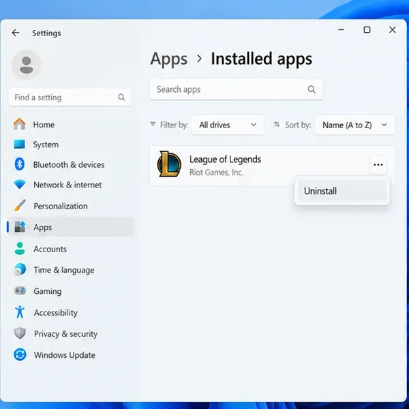
Task: Click the Bluetooth icon in sidebar
Action: (19, 164)
